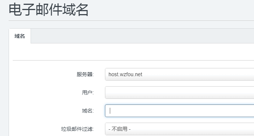This screenshot has width=254, height=136.
Task: Expand the empty 用户 dropdown
Action: point(180,93)
